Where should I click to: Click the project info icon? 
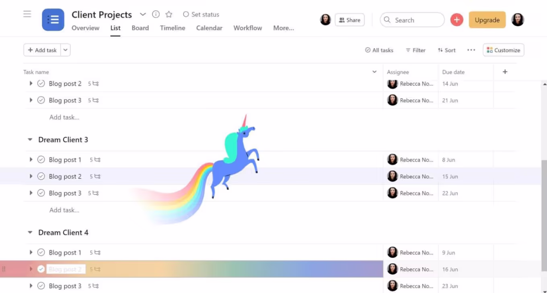coord(156,14)
